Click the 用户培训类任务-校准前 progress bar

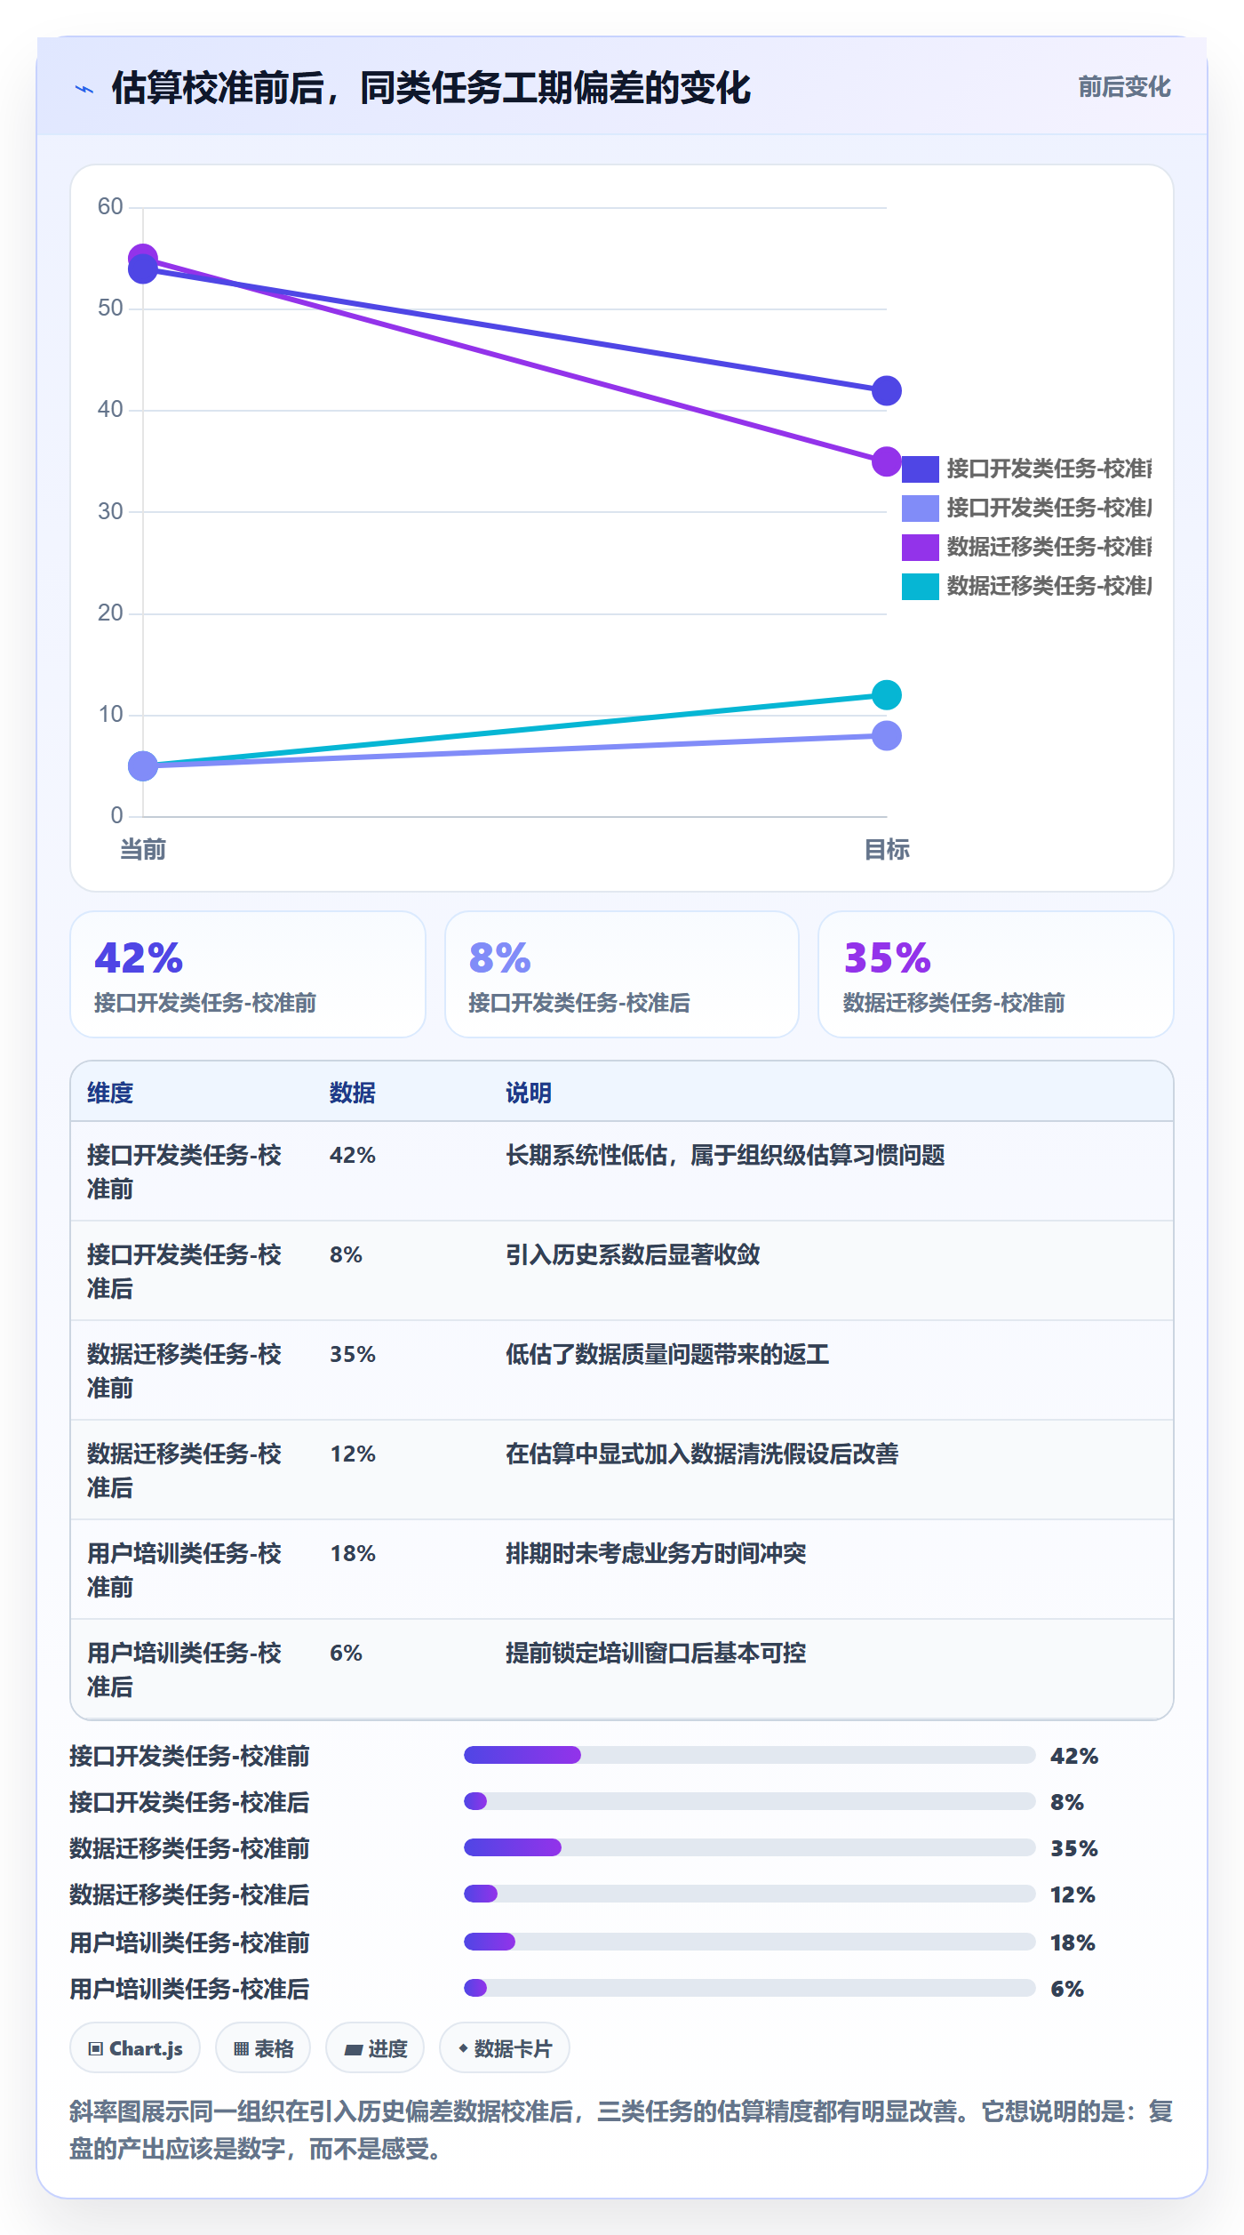pos(749,1942)
